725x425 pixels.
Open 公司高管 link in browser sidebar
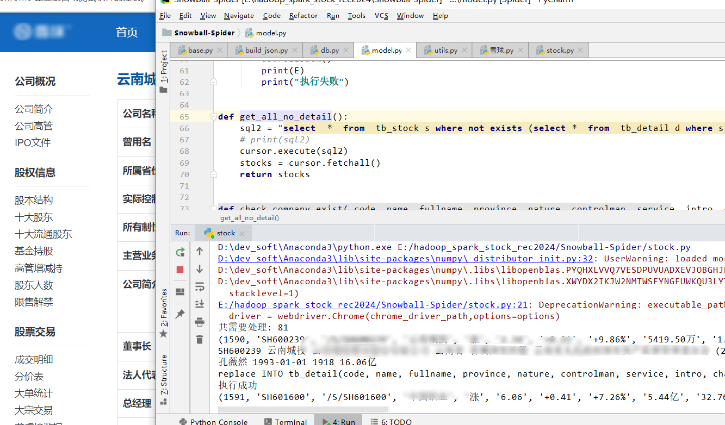point(34,126)
